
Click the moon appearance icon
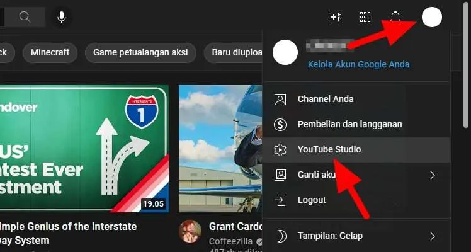281,236
